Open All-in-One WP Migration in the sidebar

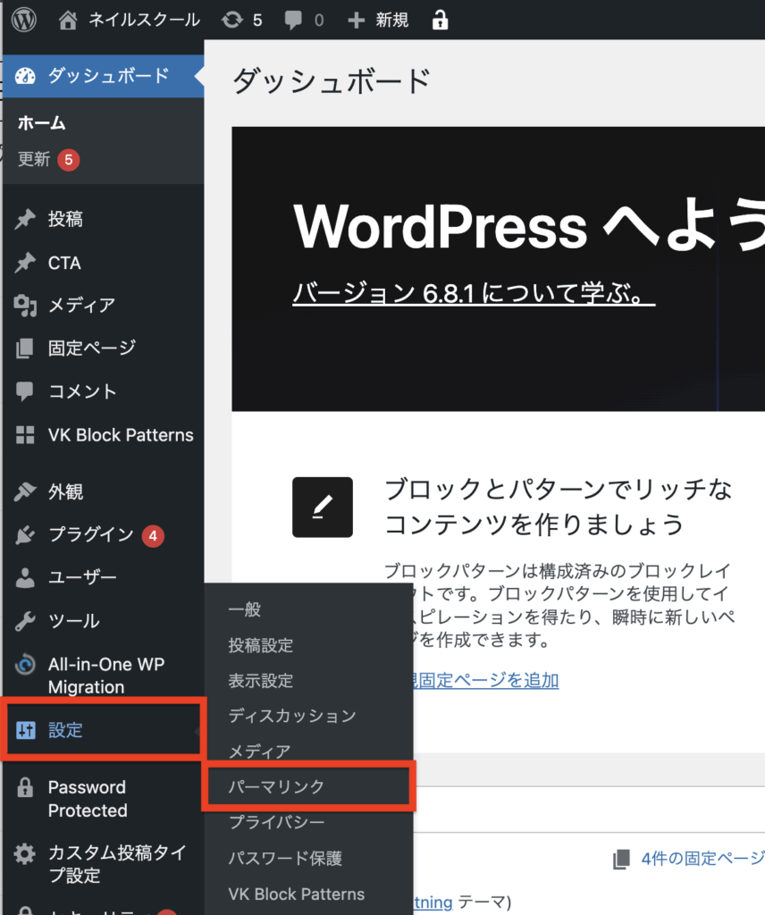[x=106, y=676]
